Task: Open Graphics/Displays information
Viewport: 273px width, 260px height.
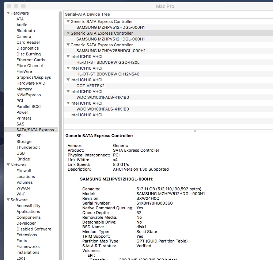Action: [x=34, y=77]
